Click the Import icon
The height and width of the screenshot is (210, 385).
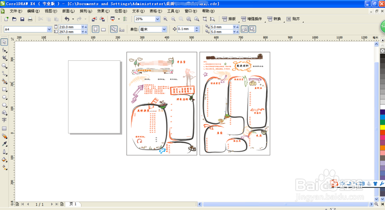pos(94,19)
